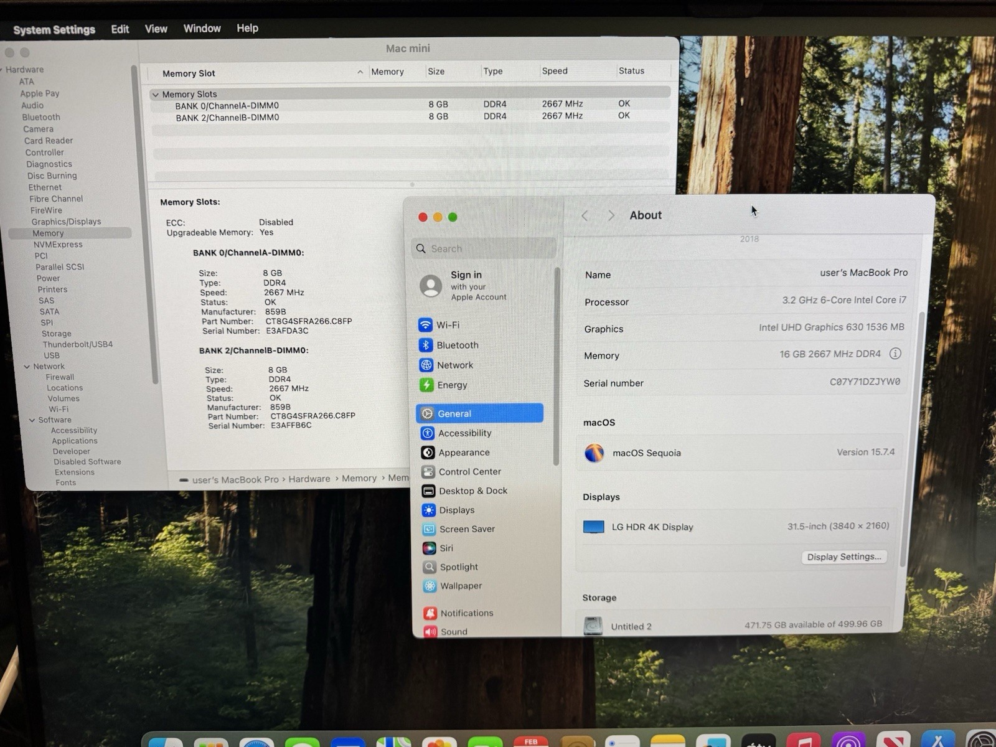Viewport: 996px width, 747px height.
Task: Click the Processor value 3.2 GHz 6-Core Intel Core i7
Action: pos(844,300)
